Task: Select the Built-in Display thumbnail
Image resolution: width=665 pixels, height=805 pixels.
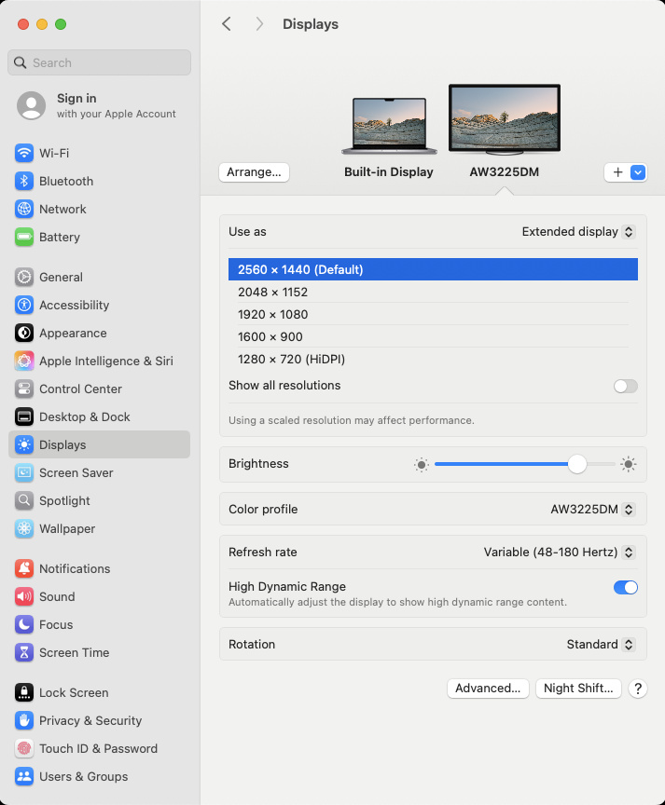Action: (x=389, y=126)
